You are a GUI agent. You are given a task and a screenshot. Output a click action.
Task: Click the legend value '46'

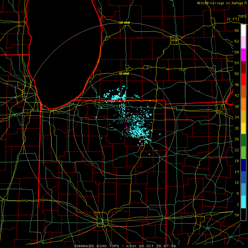tap(237, 85)
